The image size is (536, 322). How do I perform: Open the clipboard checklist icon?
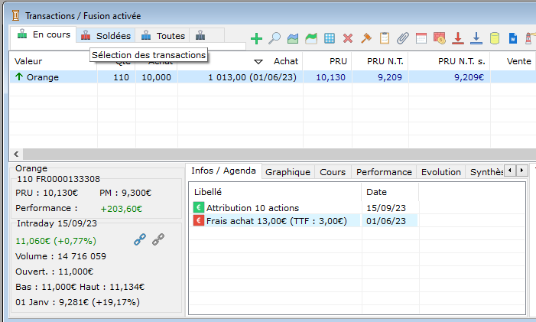point(385,38)
